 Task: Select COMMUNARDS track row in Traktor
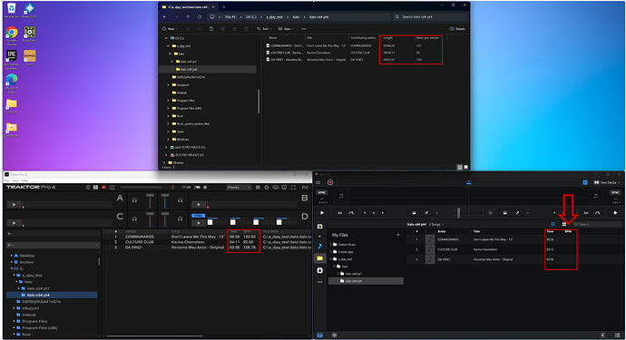207,237
